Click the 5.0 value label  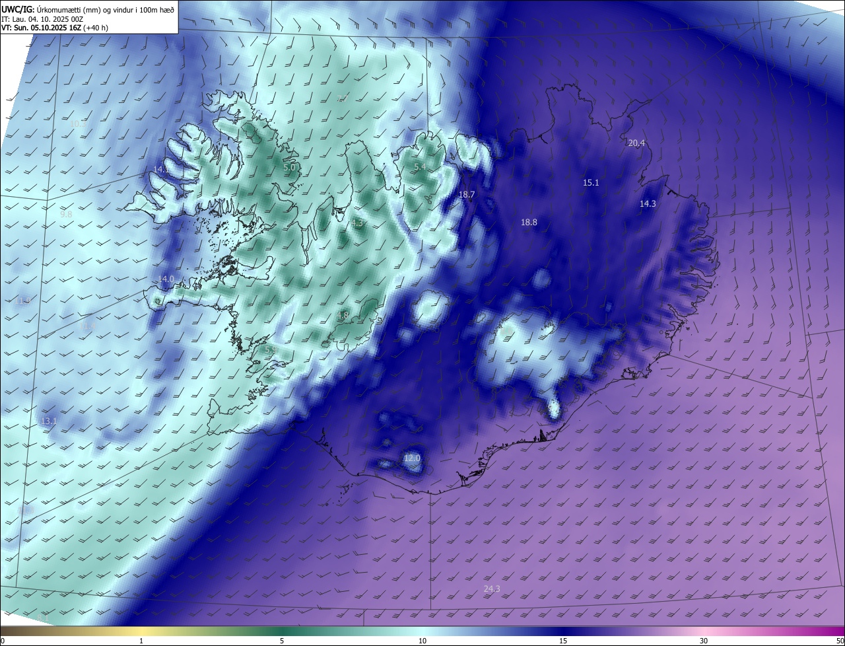tap(289, 168)
